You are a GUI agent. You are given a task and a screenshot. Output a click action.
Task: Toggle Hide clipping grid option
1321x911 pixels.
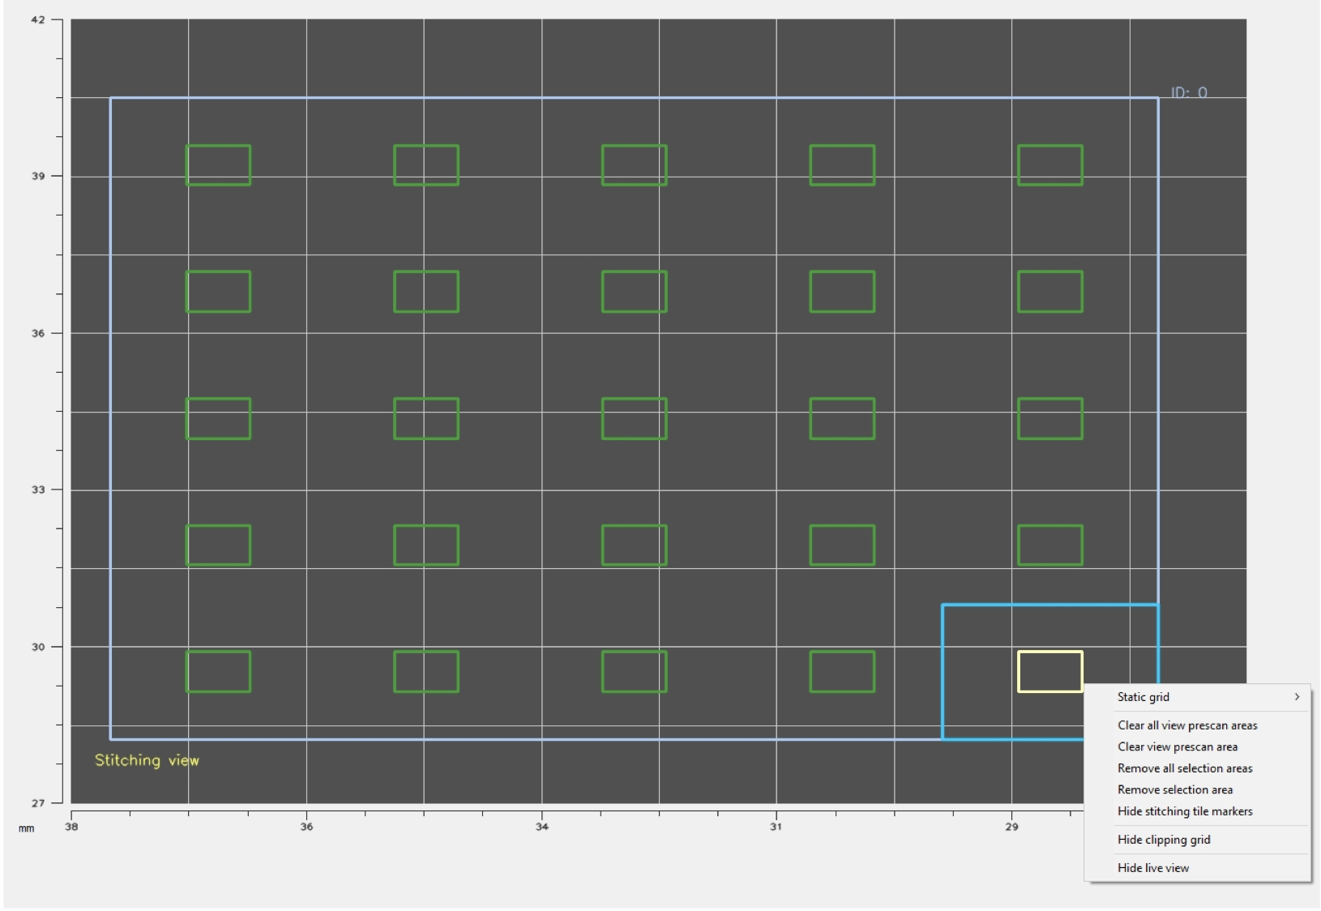tap(1164, 840)
